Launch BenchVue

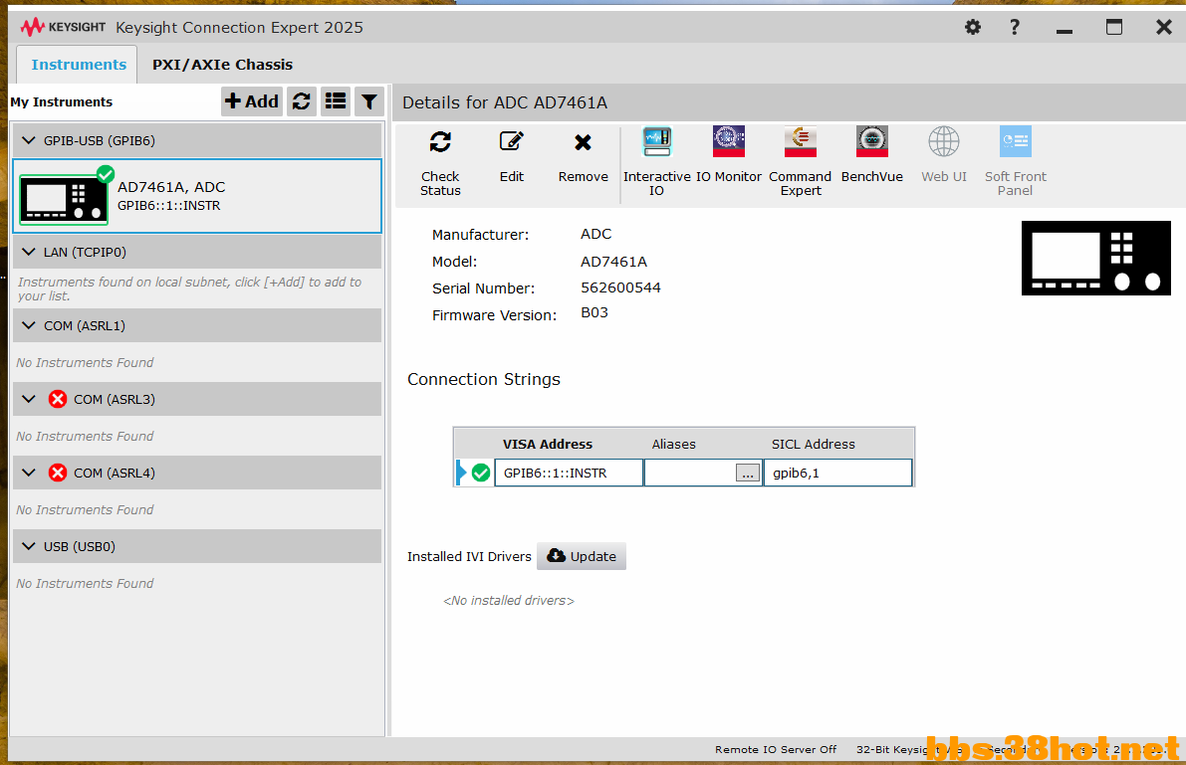coord(872,156)
